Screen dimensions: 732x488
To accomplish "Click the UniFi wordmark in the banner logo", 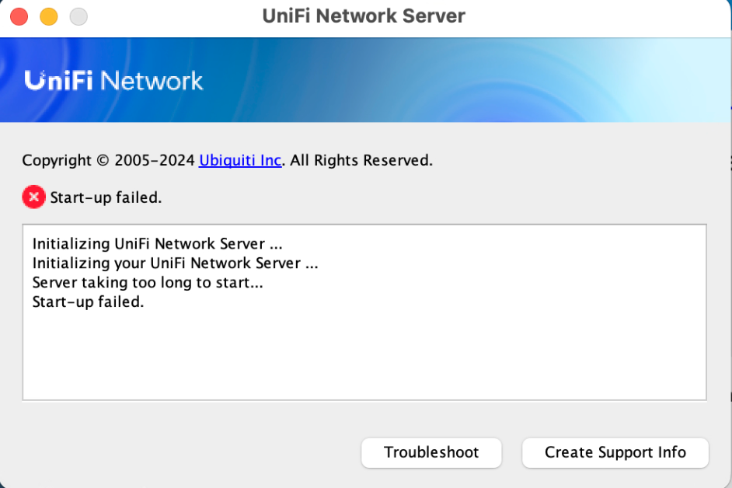I will (x=58, y=80).
